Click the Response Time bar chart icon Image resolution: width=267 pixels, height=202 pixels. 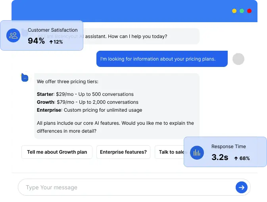[197, 152]
